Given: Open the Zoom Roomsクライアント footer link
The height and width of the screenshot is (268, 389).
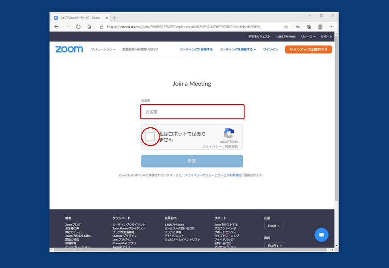Looking at the screenshot, I should pos(128,228).
